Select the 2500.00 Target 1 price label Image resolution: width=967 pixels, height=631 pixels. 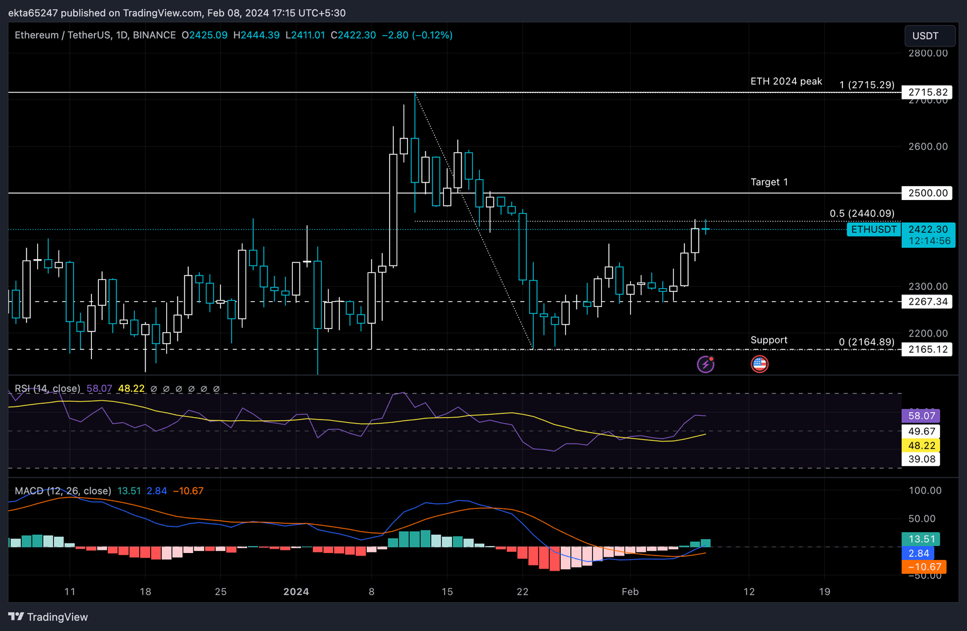tap(927, 193)
